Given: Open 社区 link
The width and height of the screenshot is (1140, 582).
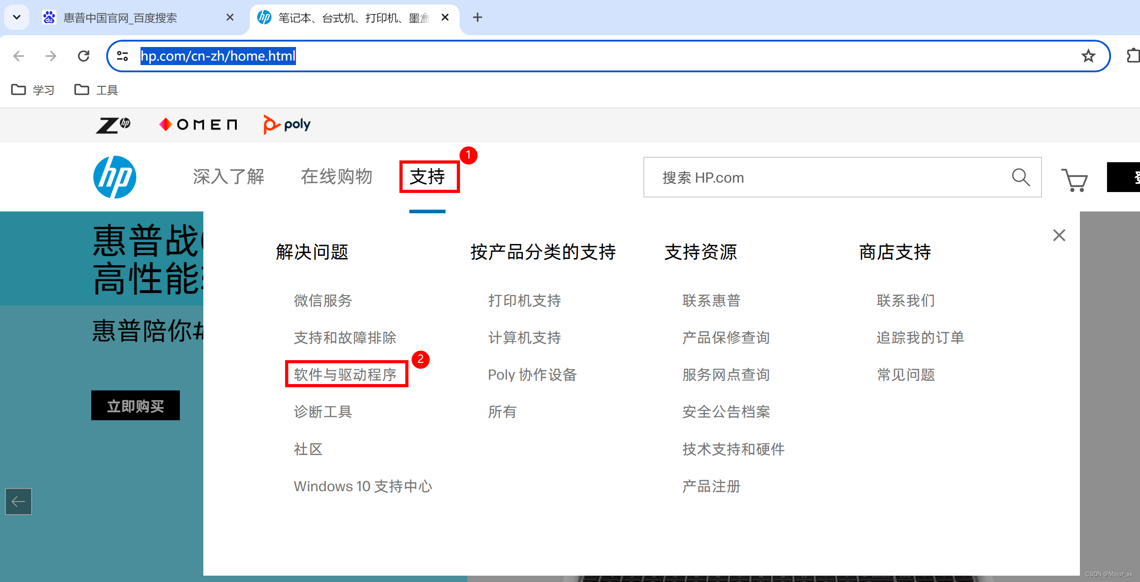Looking at the screenshot, I should point(308,450).
